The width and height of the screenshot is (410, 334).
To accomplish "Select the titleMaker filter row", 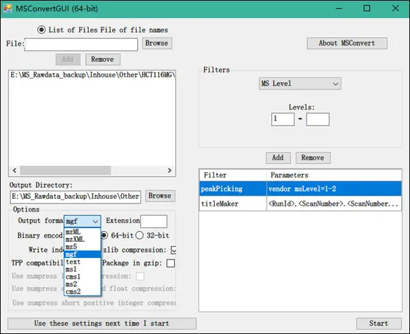I will [300, 204].
